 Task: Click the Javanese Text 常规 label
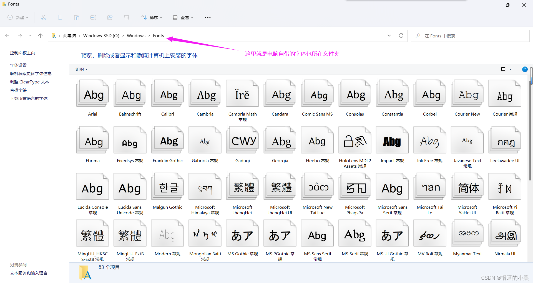pyautogui.click(x=467, y=163)
